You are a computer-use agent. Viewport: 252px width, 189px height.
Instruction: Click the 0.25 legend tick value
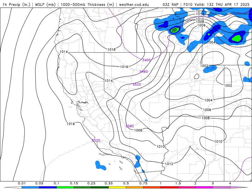pos(91,183)
